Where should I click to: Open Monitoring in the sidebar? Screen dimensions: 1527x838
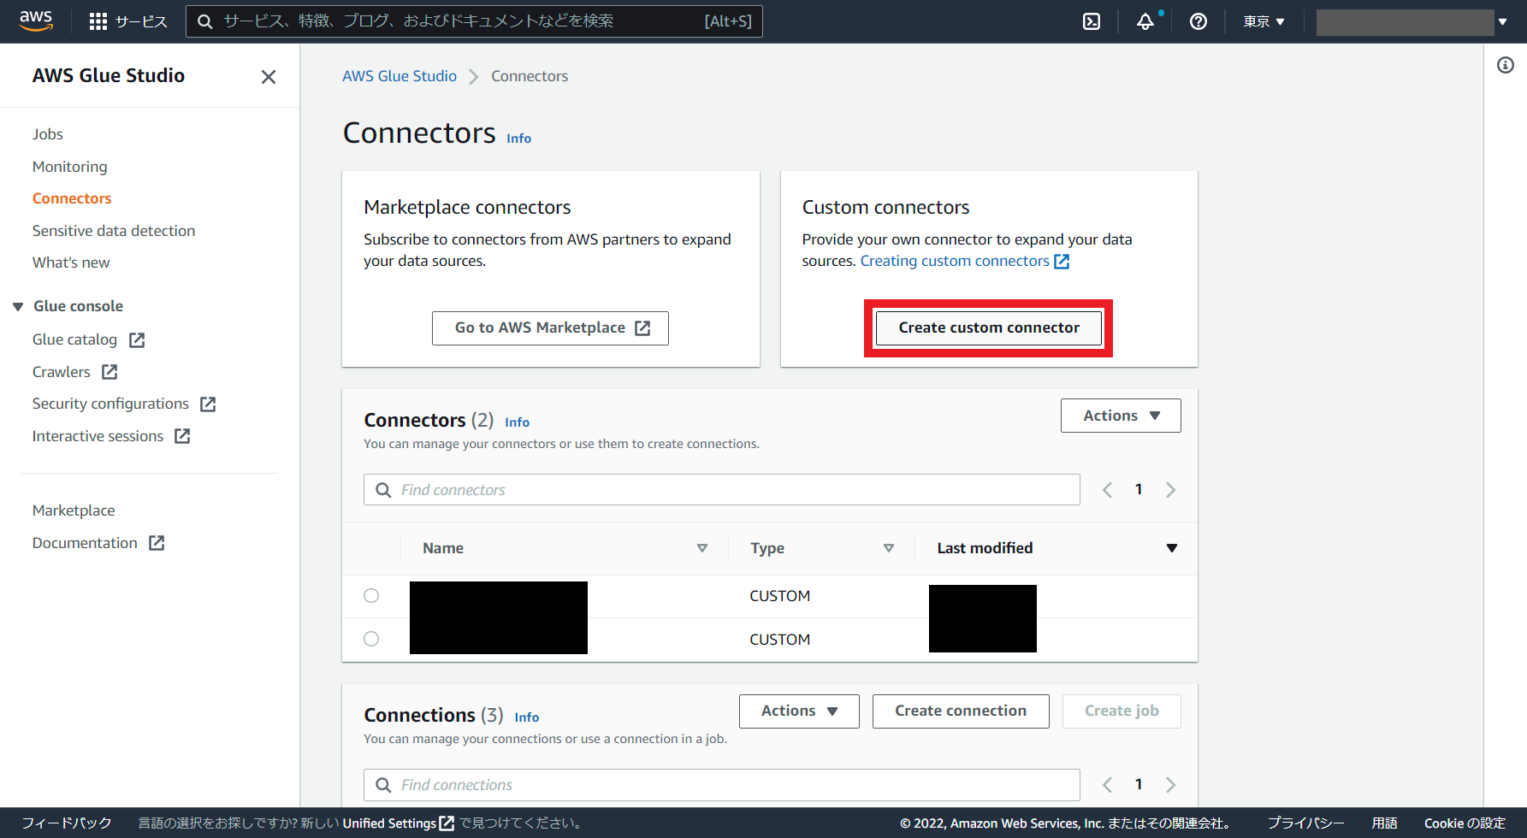(x=70, y=167)
